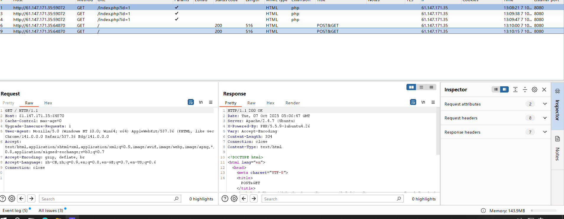
Task: Expand the Request headers section
Action: (x=545, y=118)
